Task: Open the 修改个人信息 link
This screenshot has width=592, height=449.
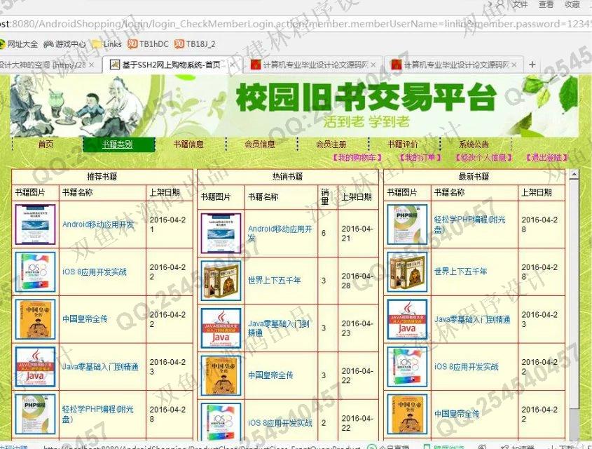Action: (483, 157)
